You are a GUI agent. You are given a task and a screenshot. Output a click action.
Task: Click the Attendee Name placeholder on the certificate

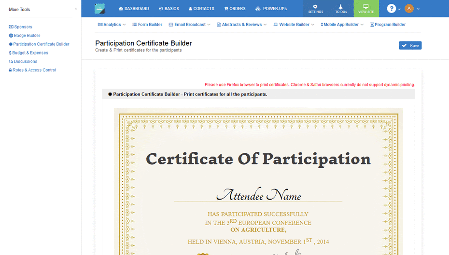259,194
